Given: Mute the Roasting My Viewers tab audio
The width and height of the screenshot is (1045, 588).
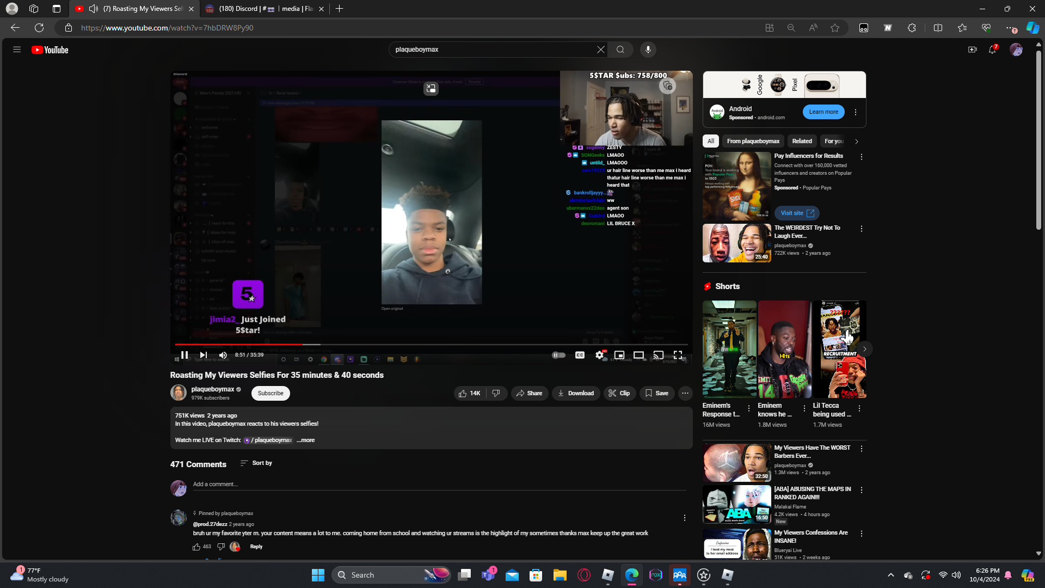Looking at the screenshot, I should click(94, 9).
